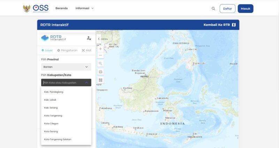The width and height of the screenshot is (279, 148).
Task: Zoom out the map with minus
Action: [100, 55]
